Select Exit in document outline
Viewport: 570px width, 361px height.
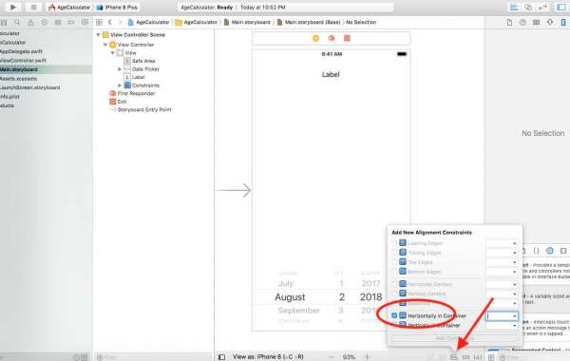point(118,102)
